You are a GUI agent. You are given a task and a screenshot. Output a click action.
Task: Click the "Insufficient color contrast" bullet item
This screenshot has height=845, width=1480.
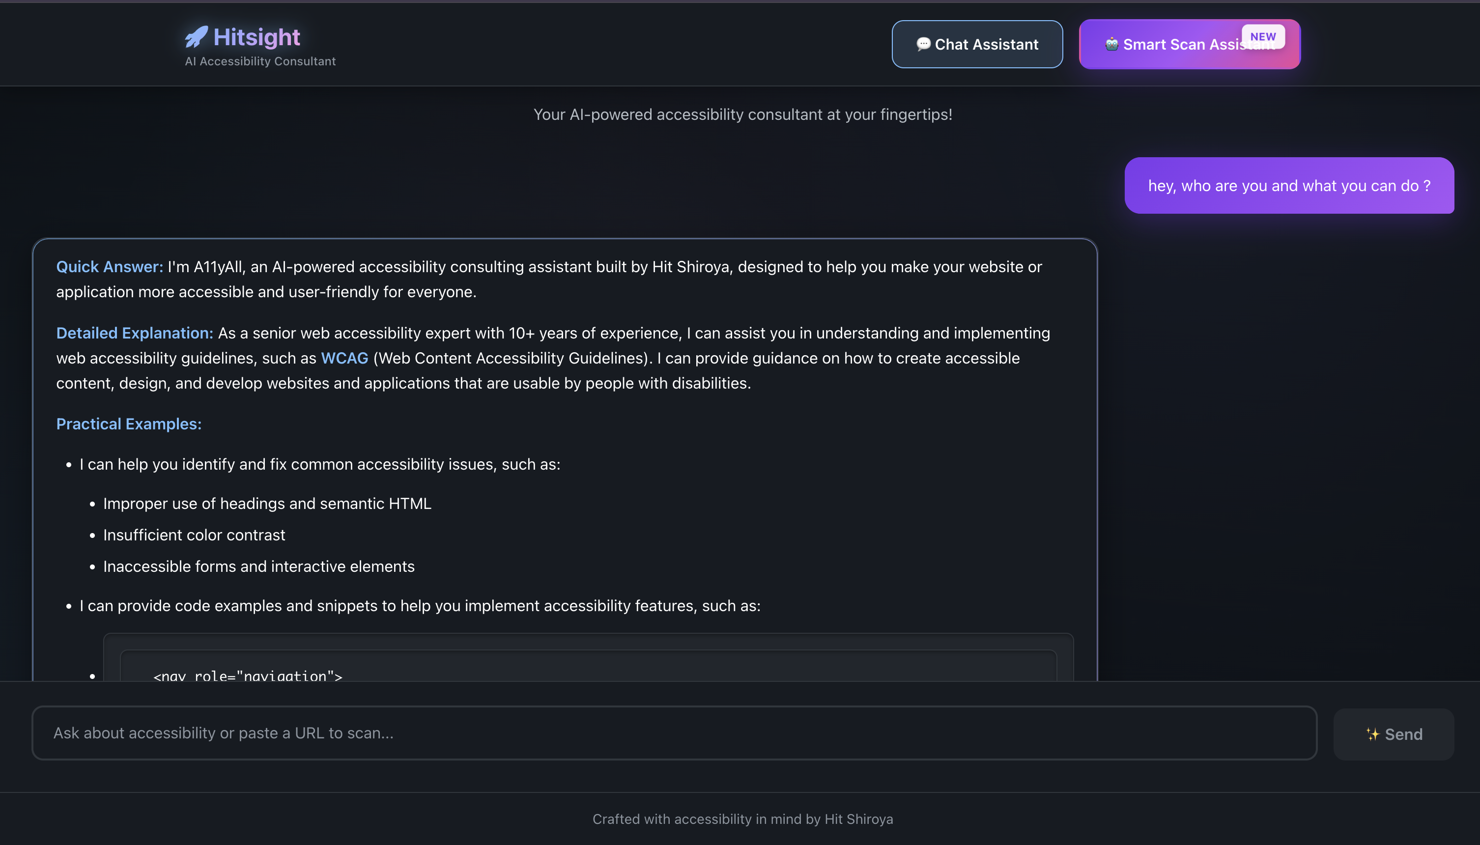pos(194,535)
